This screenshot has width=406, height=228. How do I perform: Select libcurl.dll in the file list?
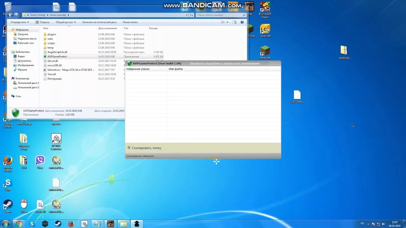(x=53, y=61)
